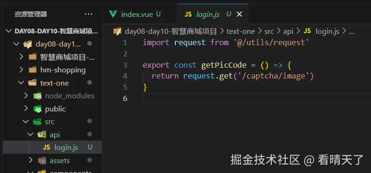Screen dimensions: 371x173
Task: Click line number 1 in the gutter
Action: (x=125, y=43)
